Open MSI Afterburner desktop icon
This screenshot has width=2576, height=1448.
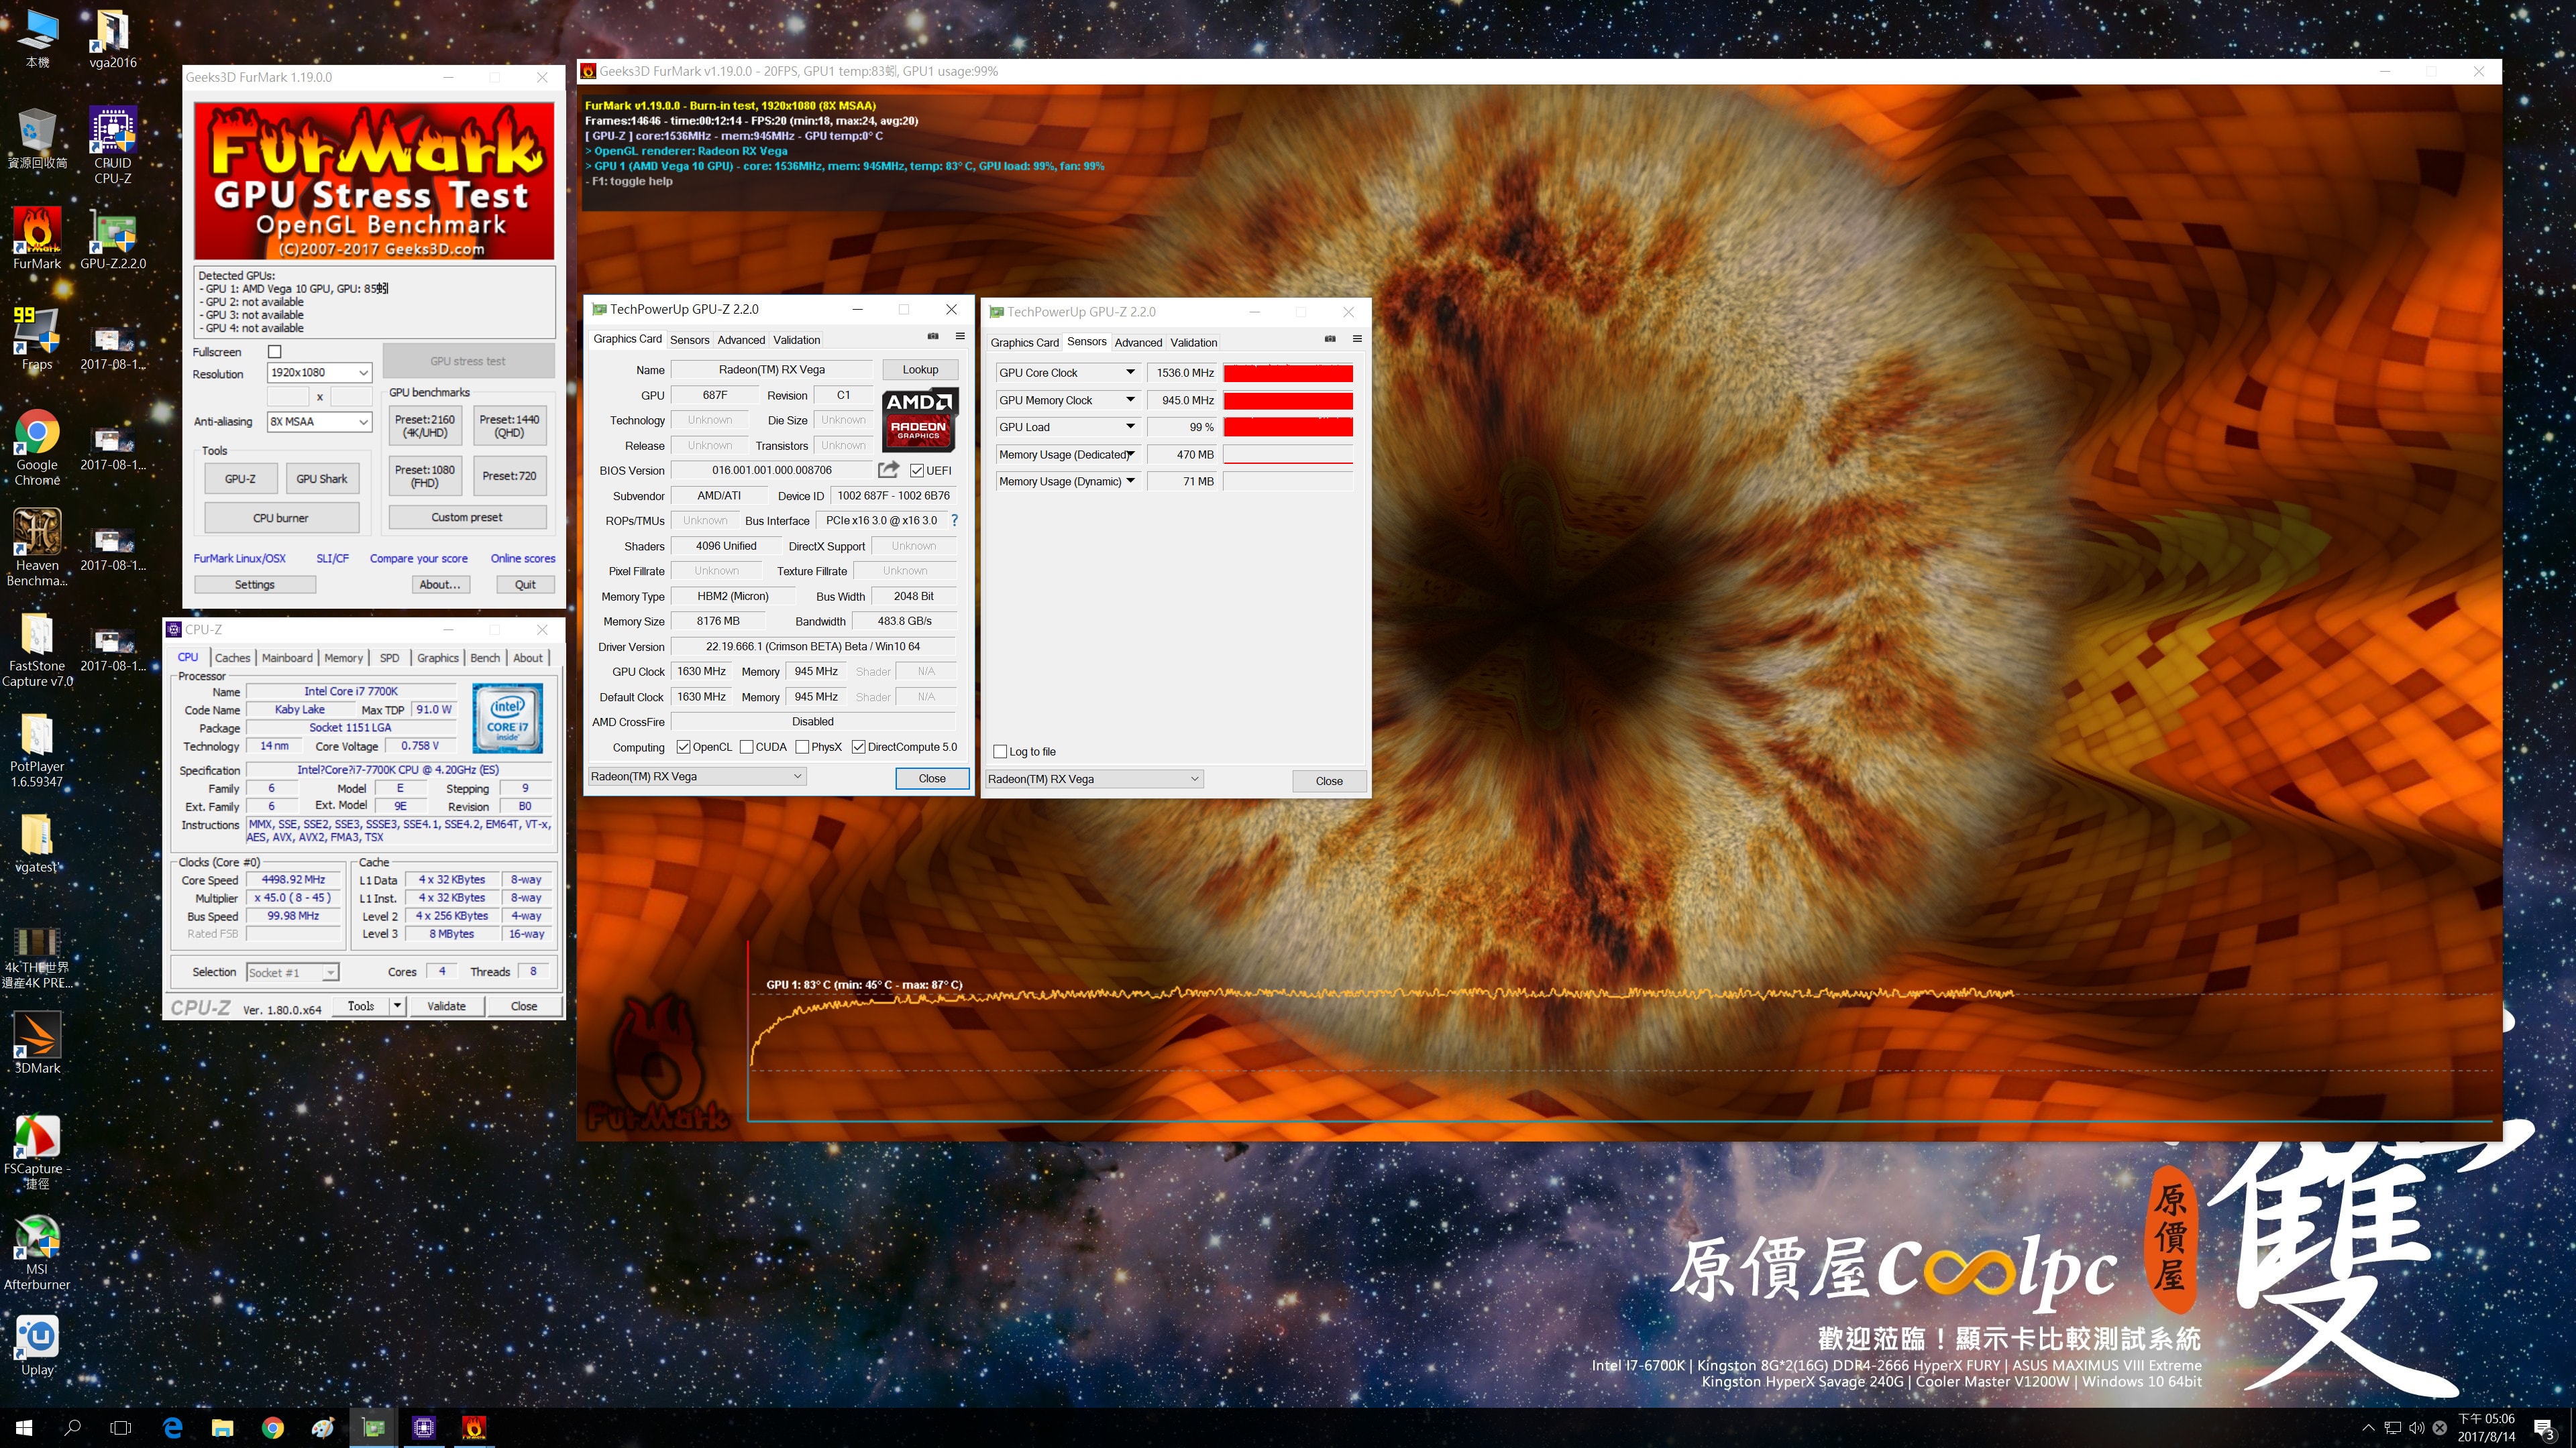(37, 1251)
